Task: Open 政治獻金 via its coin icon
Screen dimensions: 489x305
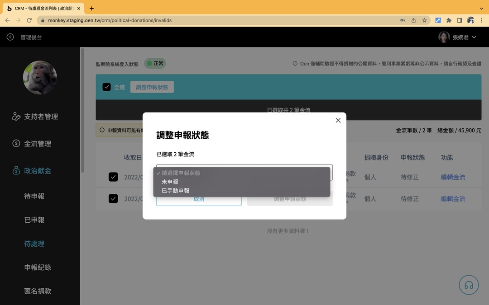Action: 17,170
